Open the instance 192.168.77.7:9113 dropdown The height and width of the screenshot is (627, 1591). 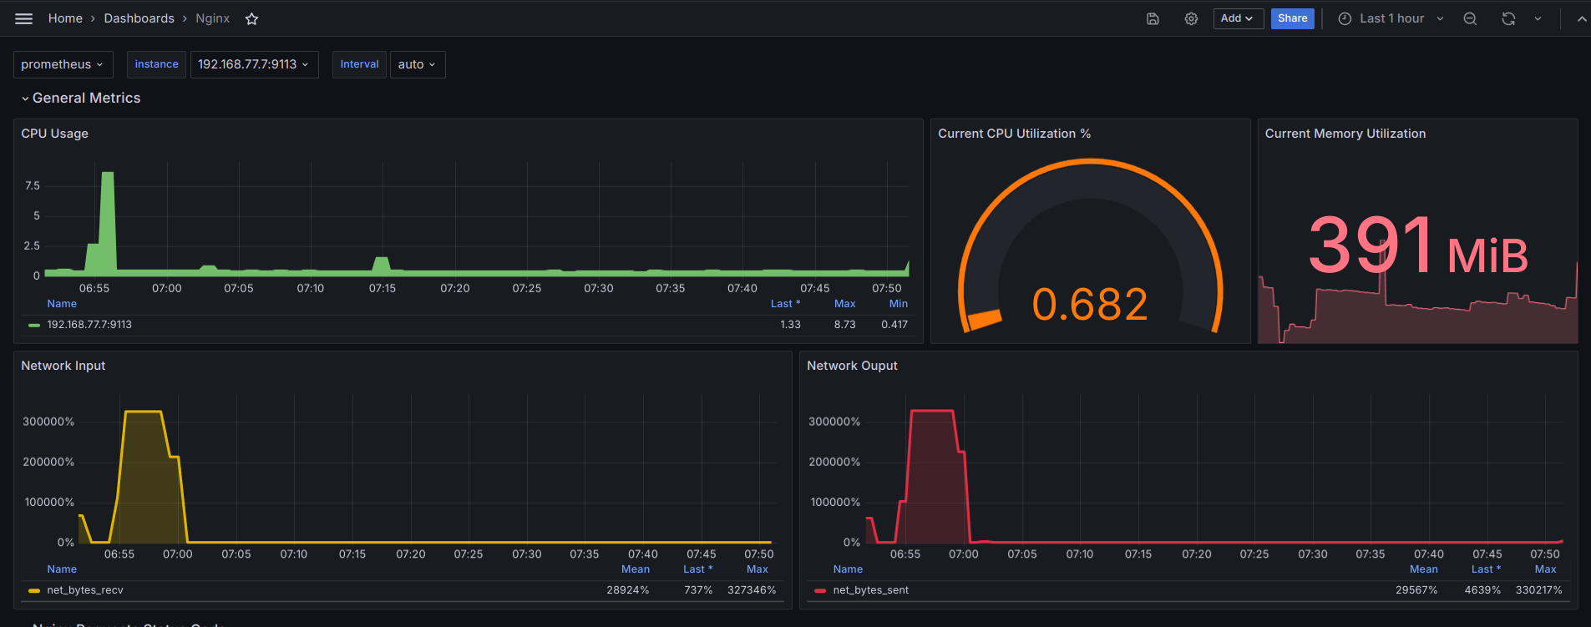click(x=254, y=64)
